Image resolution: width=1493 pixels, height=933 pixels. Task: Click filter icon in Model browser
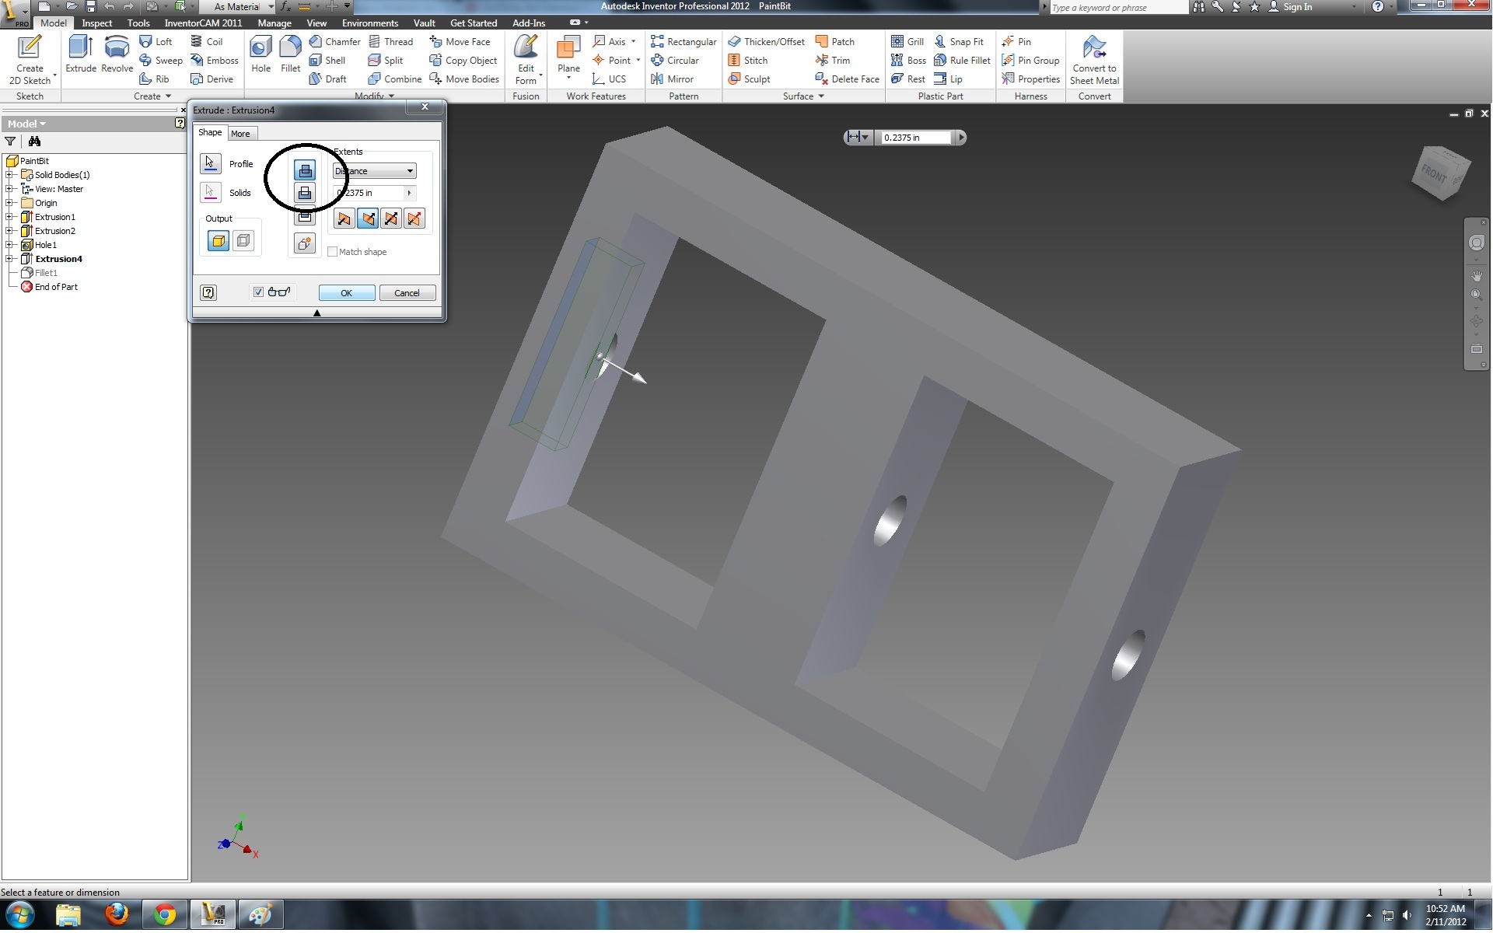10,141
